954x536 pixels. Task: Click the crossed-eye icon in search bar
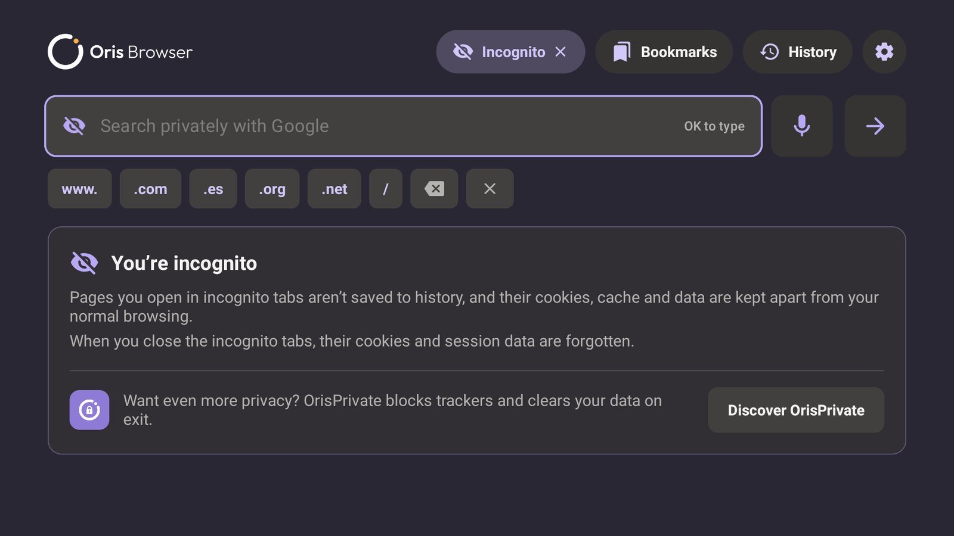(x=75, y=126)
